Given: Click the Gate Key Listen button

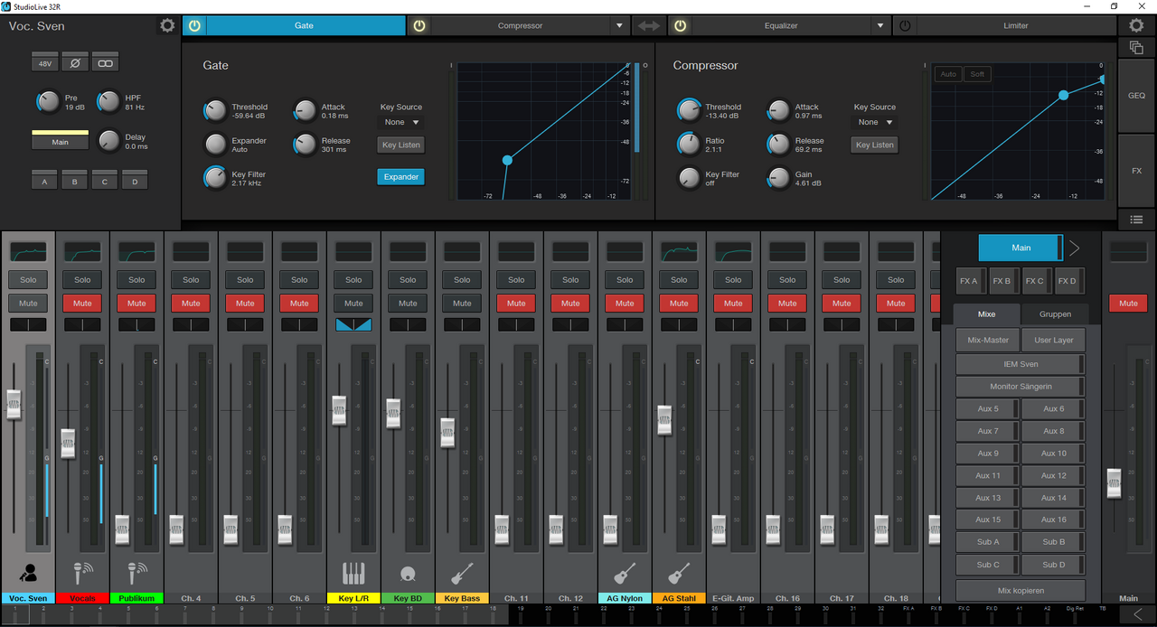Looking at the screenshot, I should (401, 145).
